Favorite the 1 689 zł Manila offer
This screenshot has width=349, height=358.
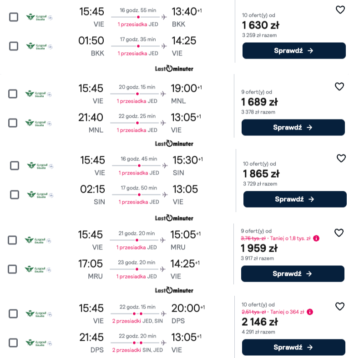[339, 86]
